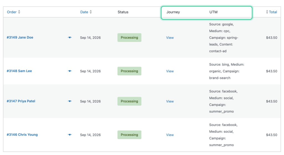Image resolution: width=284 pixels, height=155 pixels.
Task: Click Processing status badge for order #3147
Action: [129, 101]
